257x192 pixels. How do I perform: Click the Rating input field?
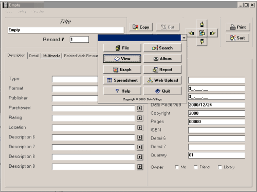[94, 118]
